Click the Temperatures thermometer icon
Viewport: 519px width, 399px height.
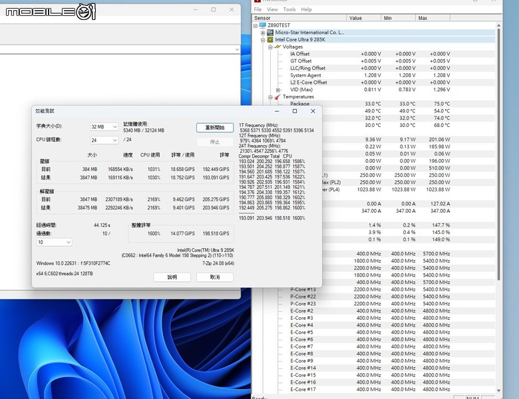(x=277, y=97)
